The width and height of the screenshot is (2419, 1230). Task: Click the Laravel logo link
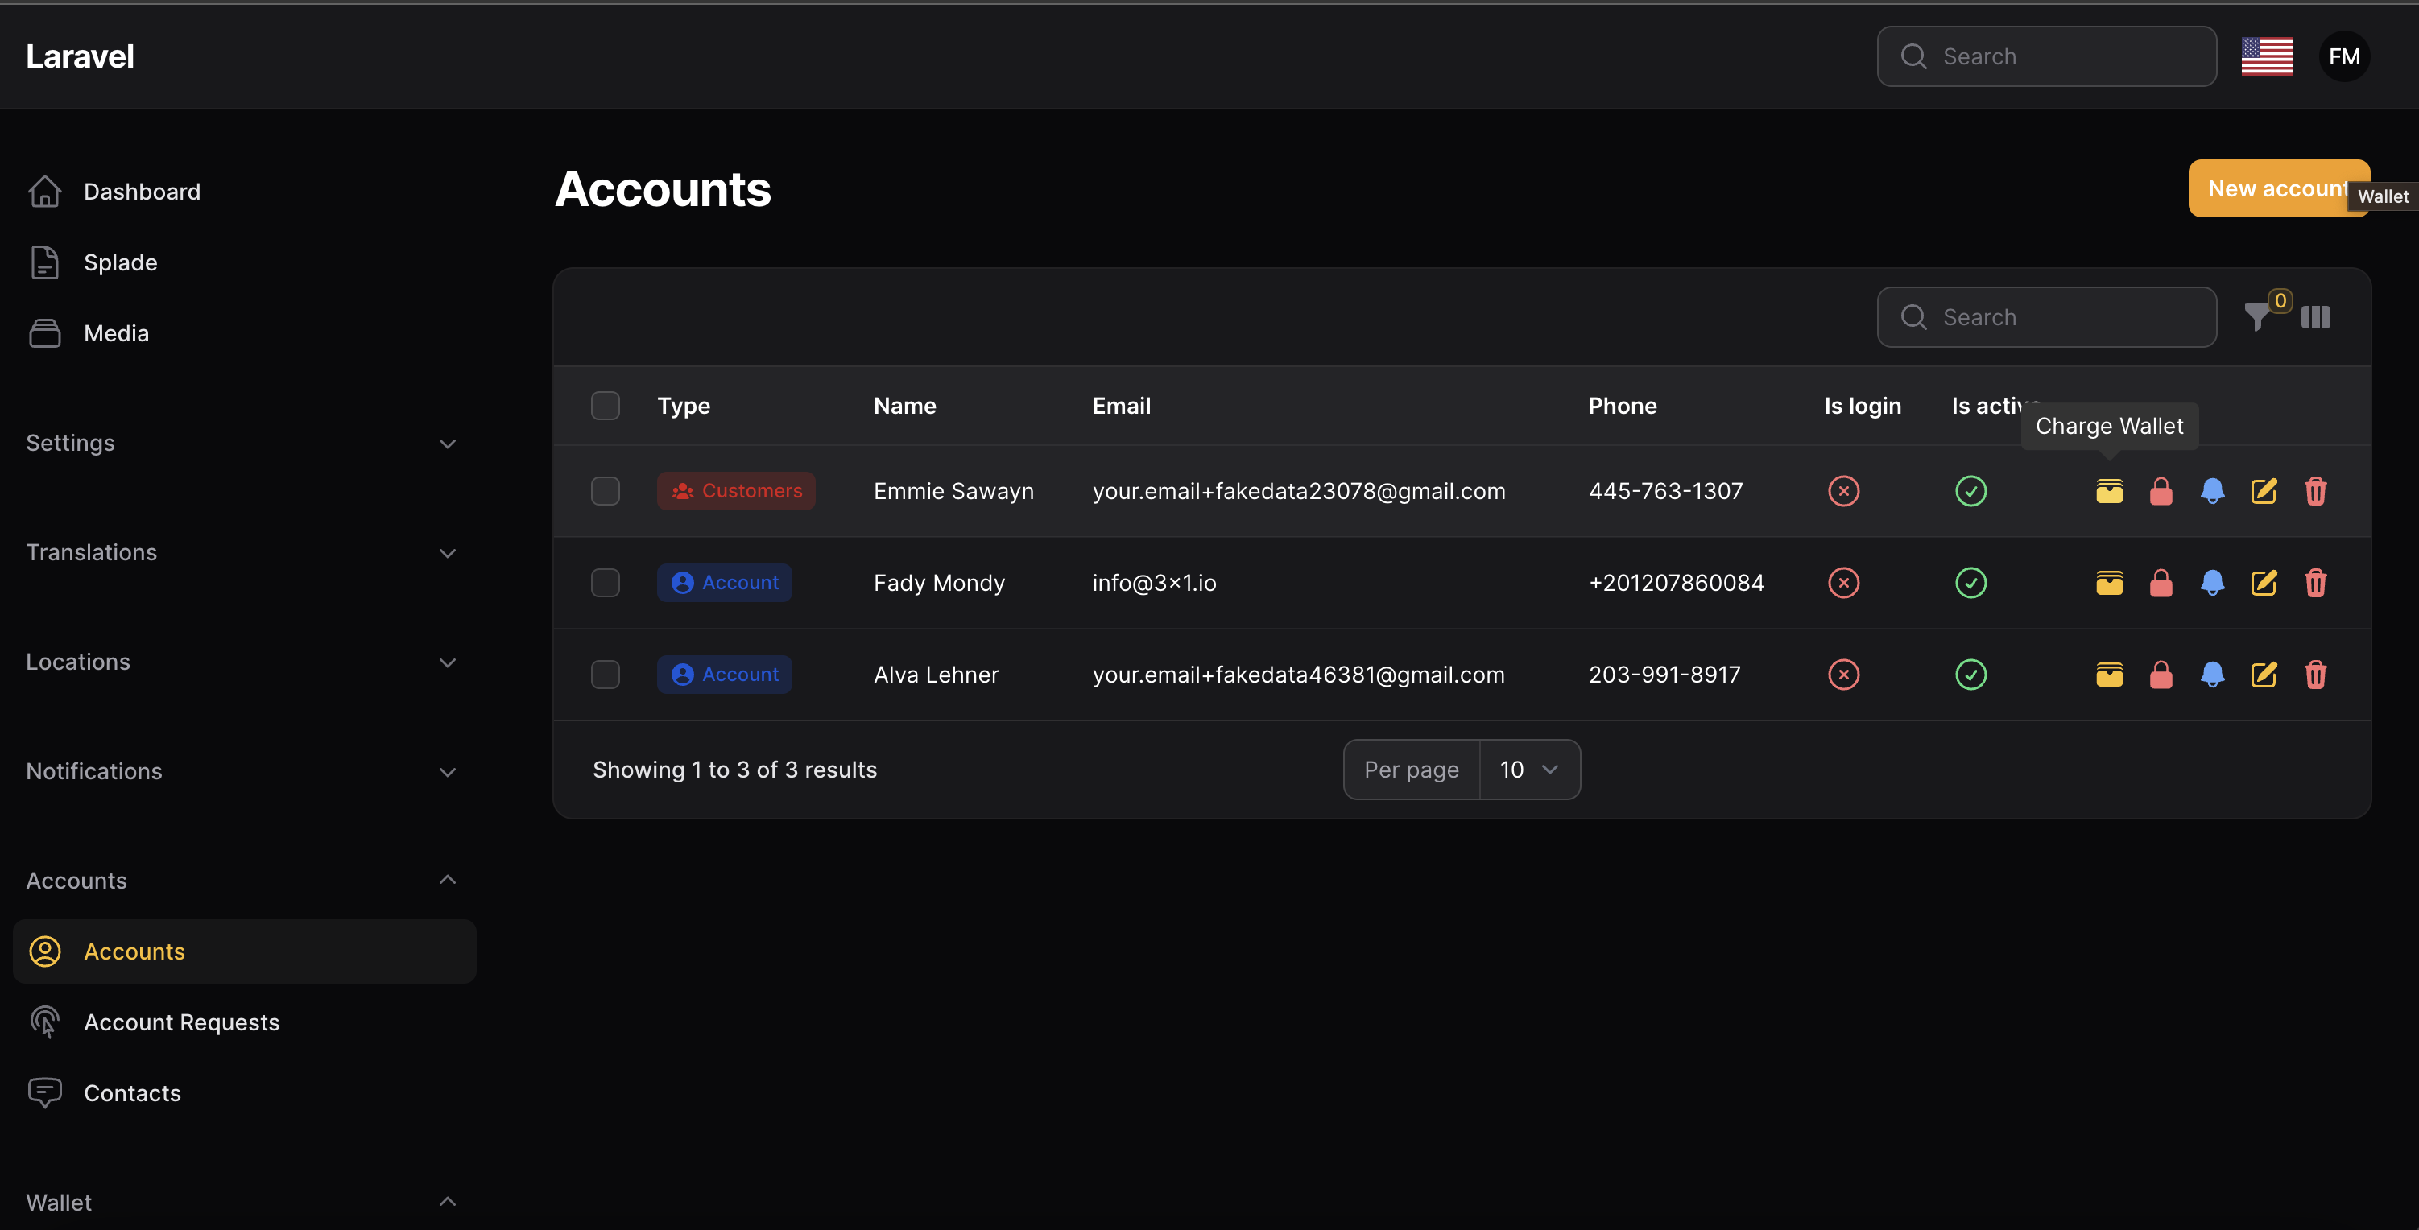80,56
